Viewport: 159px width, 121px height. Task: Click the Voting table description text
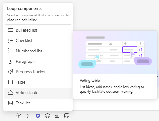[112, 89]
